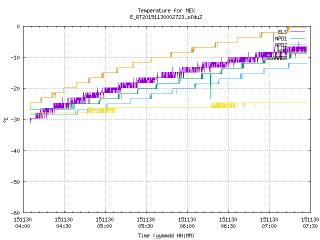Click the green NPD1 downward spike after 06:00
The width and height of the screenshot is (320, 240).
pos(210,86)
